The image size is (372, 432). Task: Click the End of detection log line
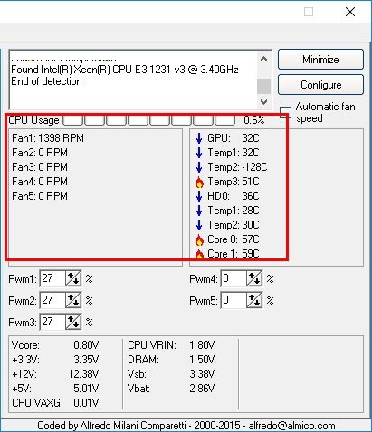click(46, 81)
